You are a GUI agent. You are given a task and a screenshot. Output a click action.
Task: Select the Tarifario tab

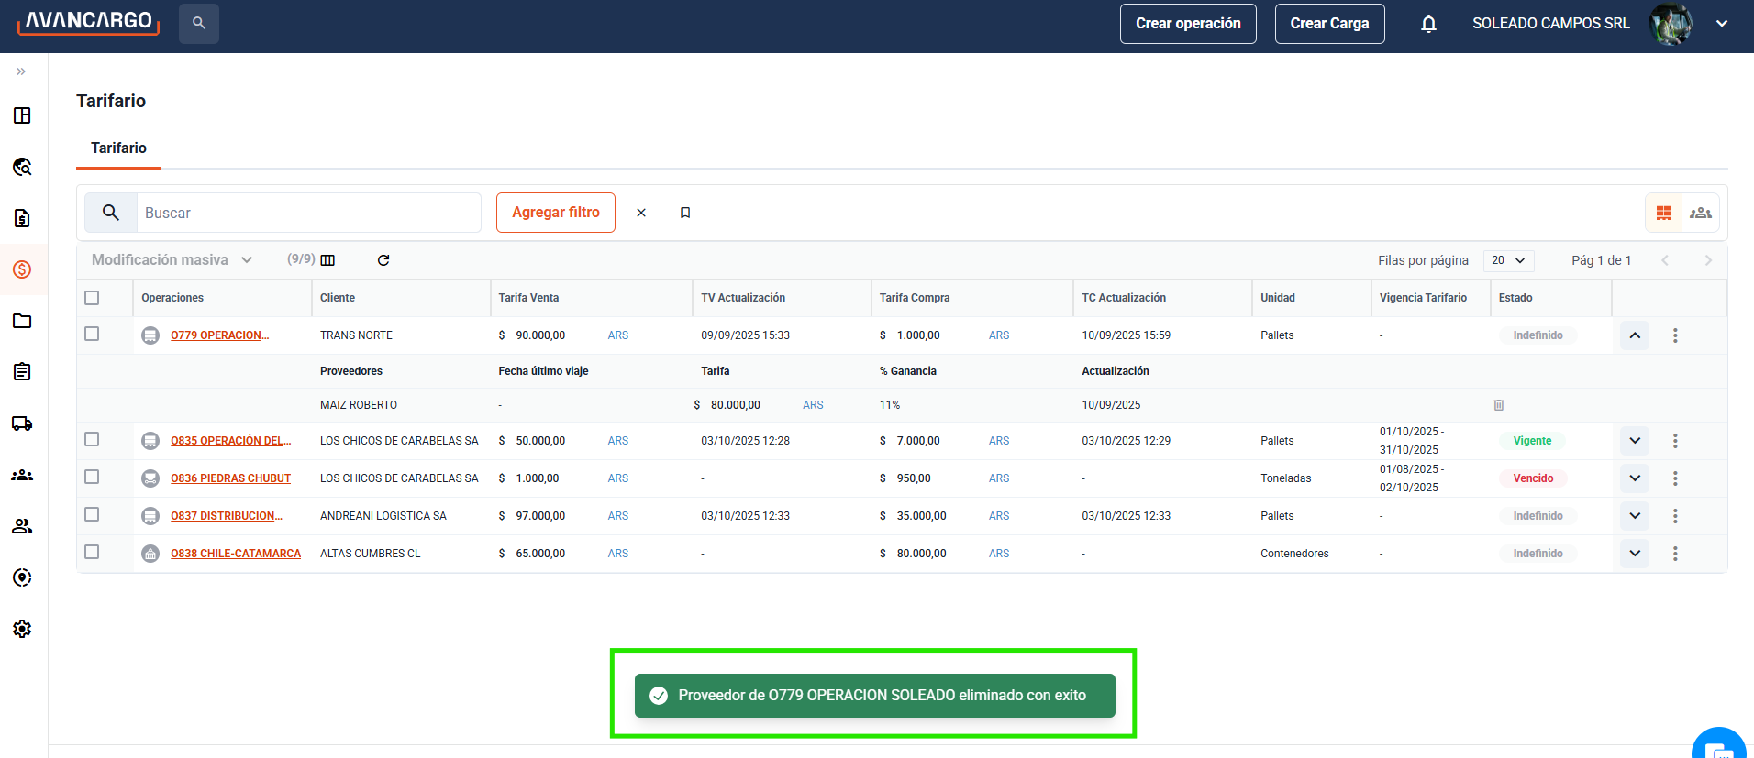(118, 148)
